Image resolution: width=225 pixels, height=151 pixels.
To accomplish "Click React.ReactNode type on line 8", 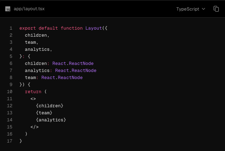I will click(62, 78).
